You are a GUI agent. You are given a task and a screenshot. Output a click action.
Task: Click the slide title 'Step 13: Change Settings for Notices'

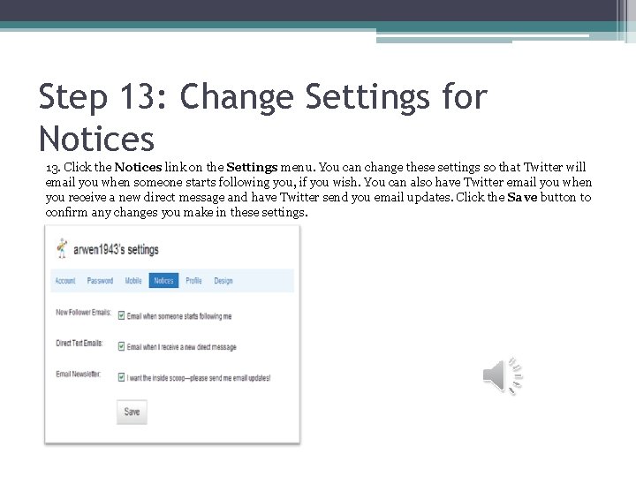pos(263,117)
